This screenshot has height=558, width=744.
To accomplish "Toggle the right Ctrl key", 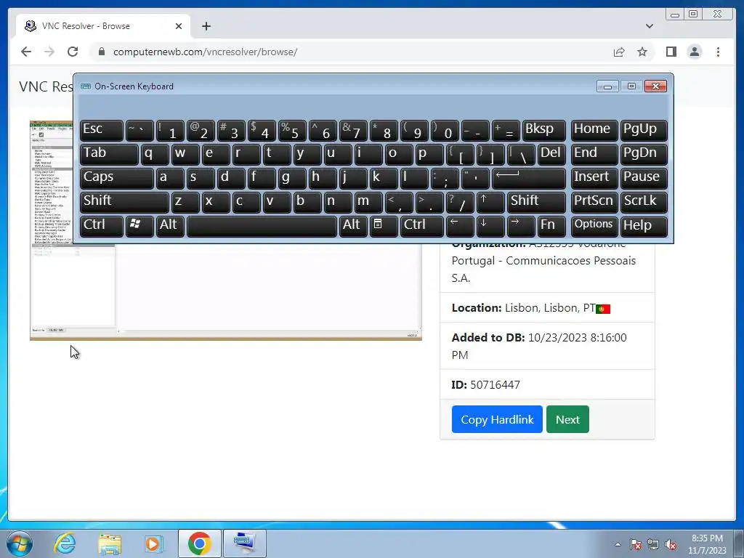I will pyautogui.click(x=422, y=226).
